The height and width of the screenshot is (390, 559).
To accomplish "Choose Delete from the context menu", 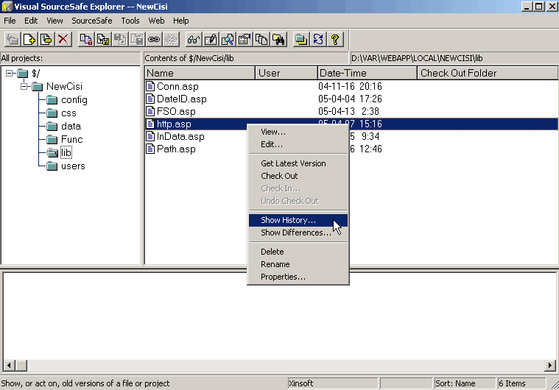I will pyautogui.click(x=298, y=252).
